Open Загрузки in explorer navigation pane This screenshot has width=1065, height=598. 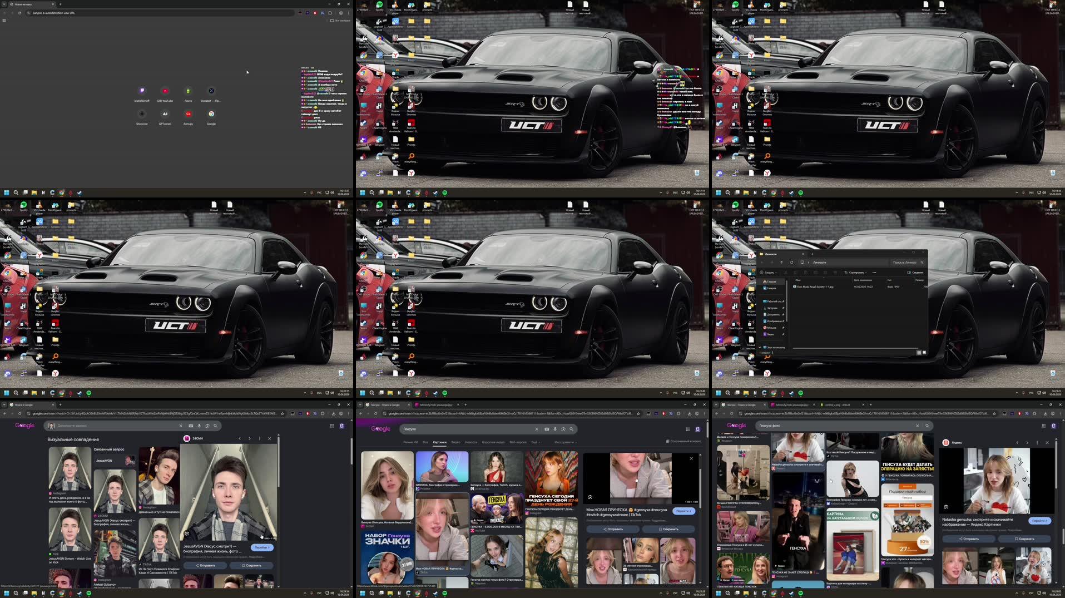(x=772, y=308)
